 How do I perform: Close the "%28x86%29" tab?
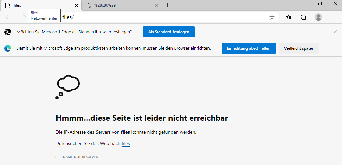[x=157, y=6]
